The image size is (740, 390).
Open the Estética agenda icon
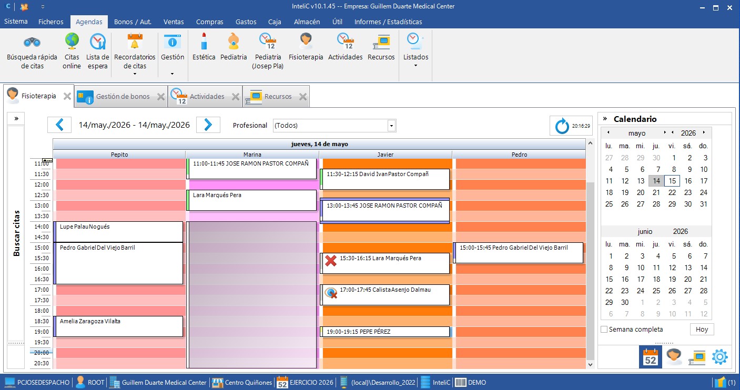coord(204,41)
